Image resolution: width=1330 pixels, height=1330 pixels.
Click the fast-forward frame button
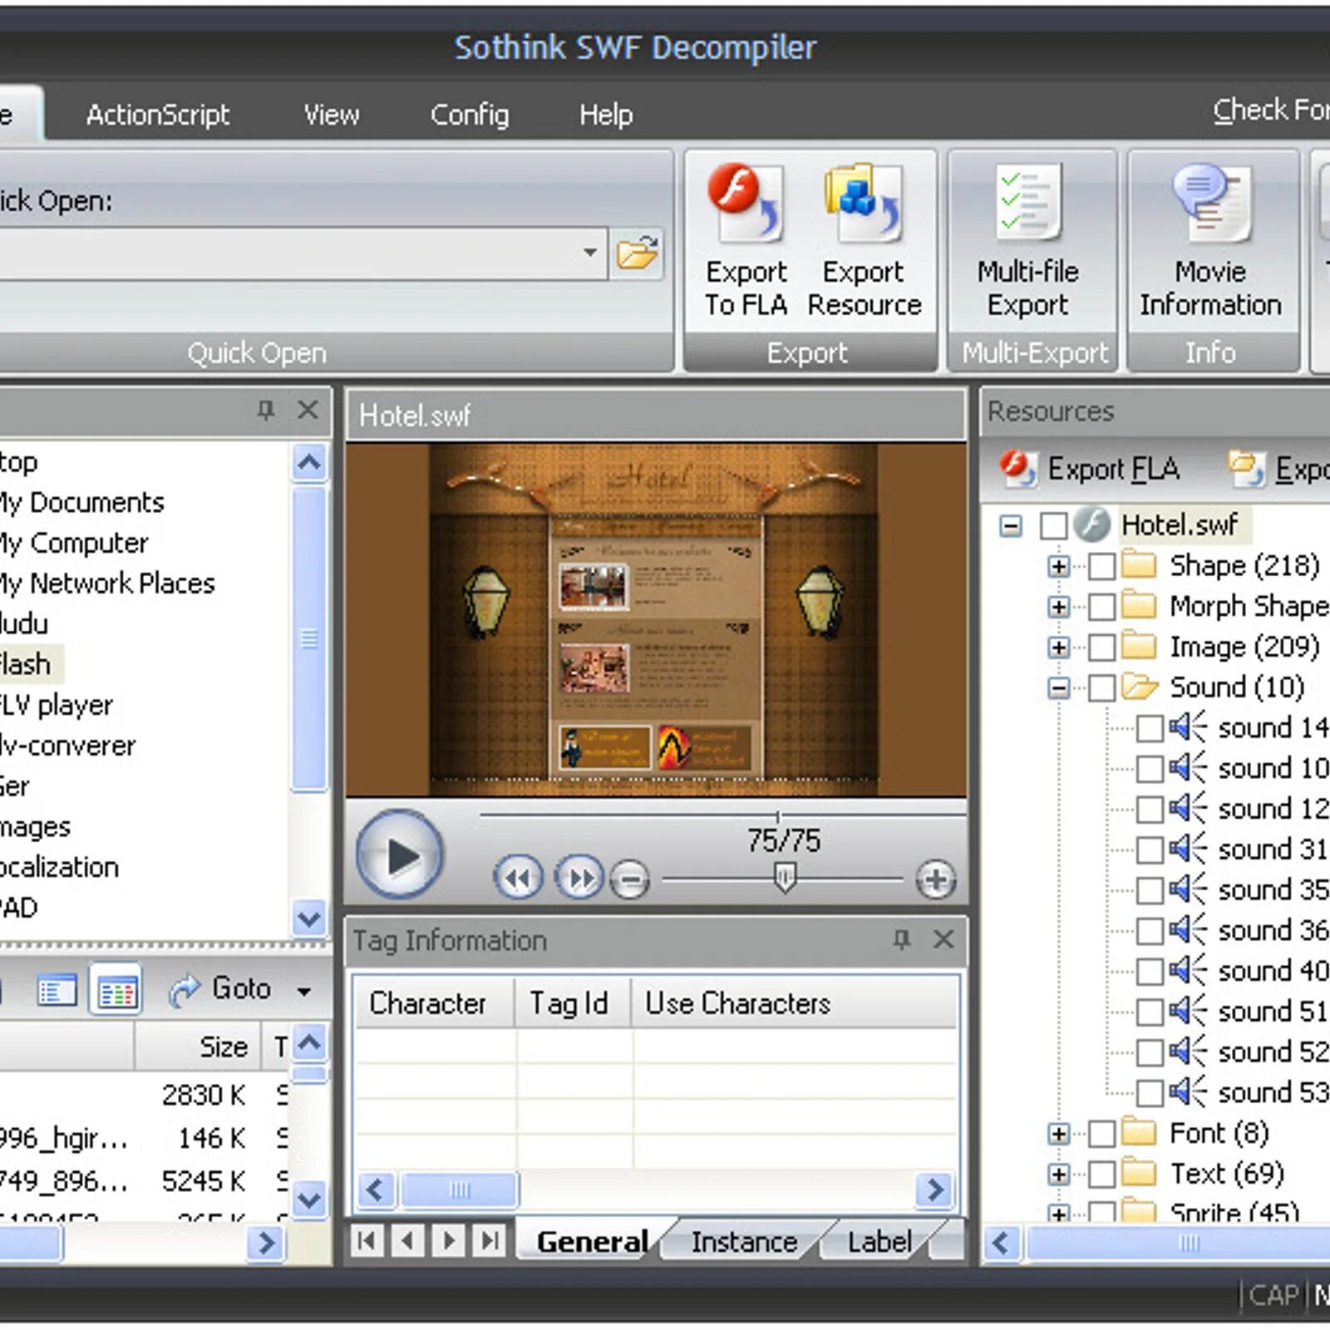(x=579, y=878)
